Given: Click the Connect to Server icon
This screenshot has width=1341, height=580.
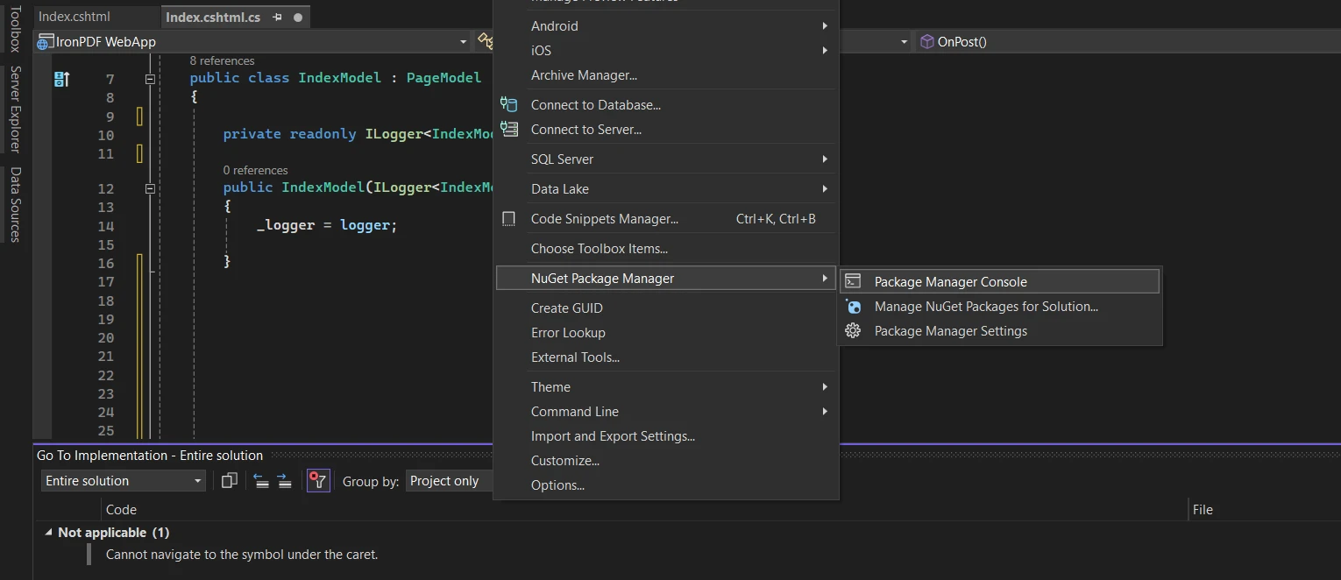Looking at the screenshot, I should click(509, 130).
